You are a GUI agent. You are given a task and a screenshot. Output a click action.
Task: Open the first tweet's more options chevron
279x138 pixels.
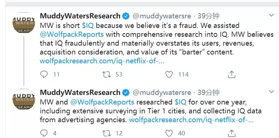tap(271, 15)
